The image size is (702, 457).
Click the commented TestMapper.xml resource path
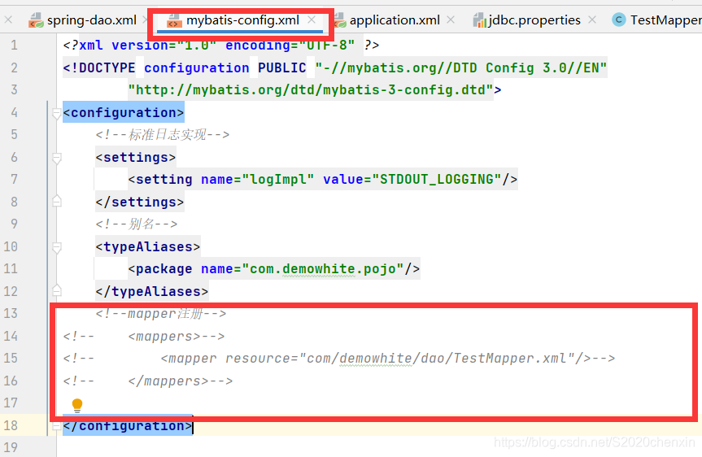coord(437,359)
